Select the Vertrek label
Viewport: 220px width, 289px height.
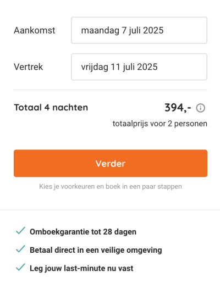[28, 67]
